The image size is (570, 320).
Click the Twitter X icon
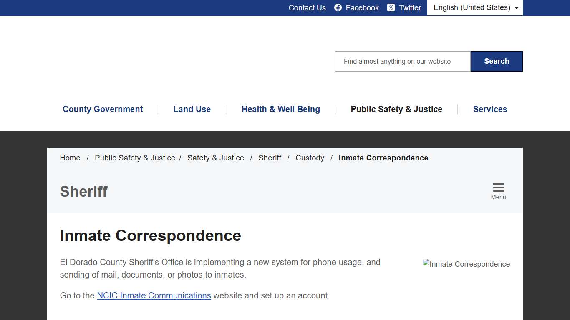click(391, 7)
